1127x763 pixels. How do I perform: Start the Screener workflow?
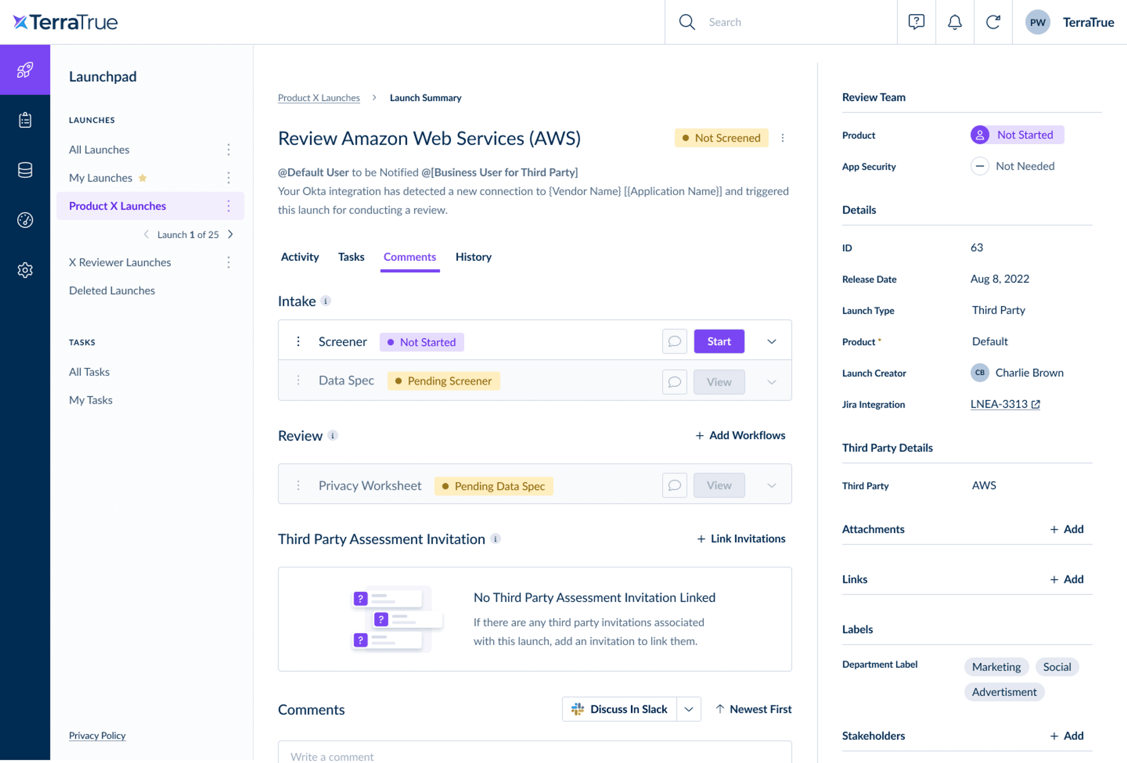(719, 341)
